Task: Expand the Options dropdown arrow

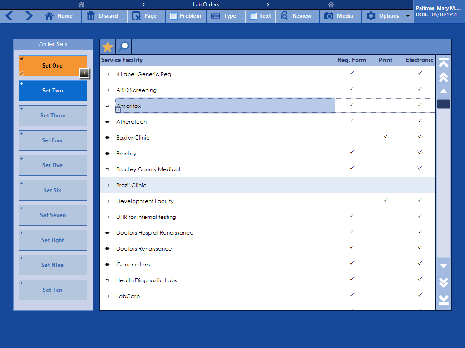Action: tap(408, 16)
